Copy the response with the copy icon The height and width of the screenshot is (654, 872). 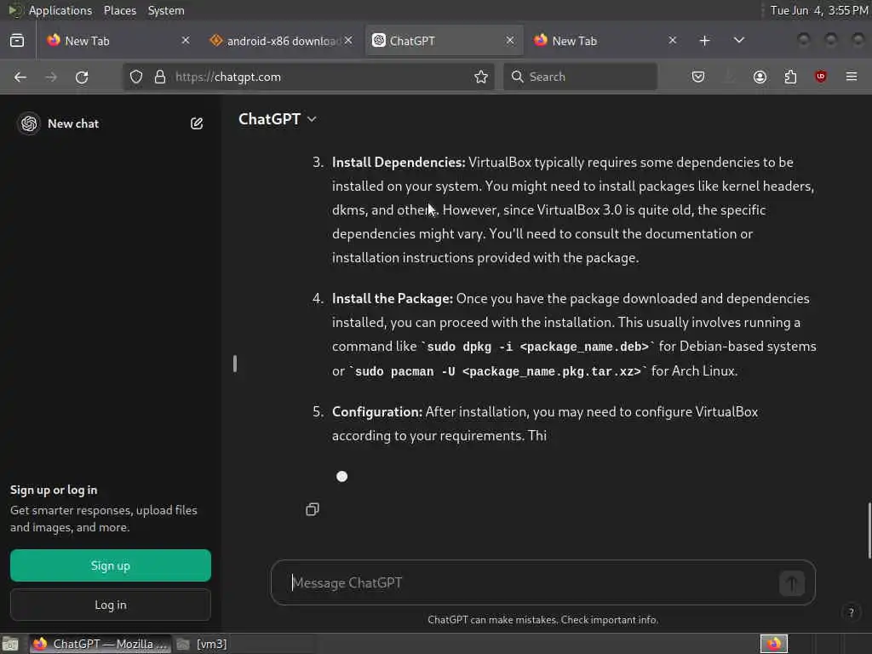[x=312, y=509]
